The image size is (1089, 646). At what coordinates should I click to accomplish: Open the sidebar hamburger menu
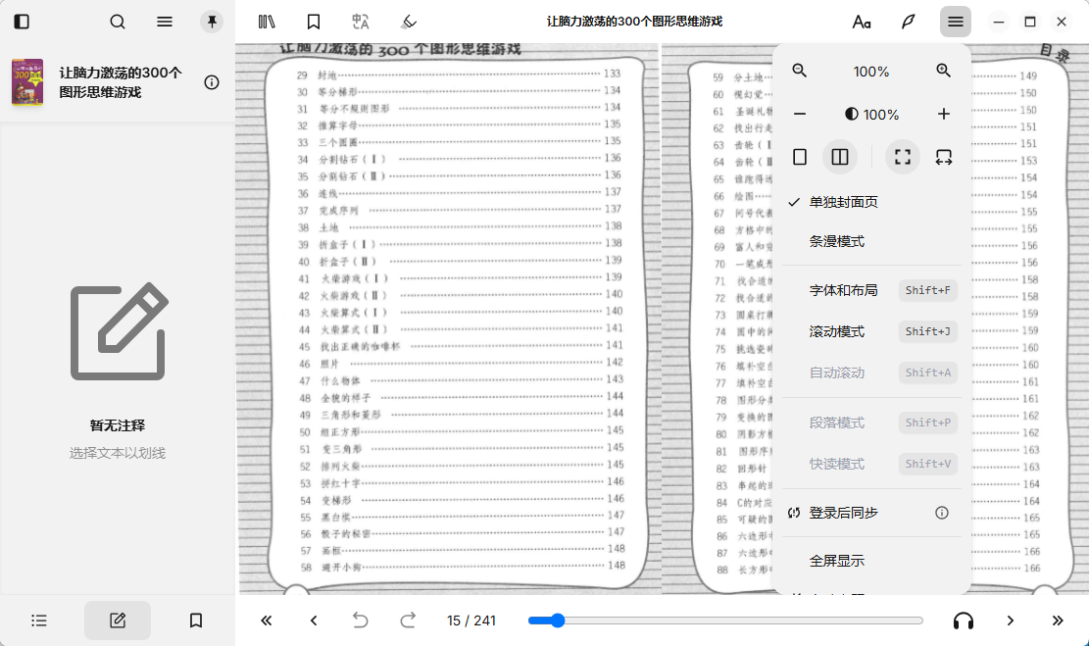[x=165, y=22]
